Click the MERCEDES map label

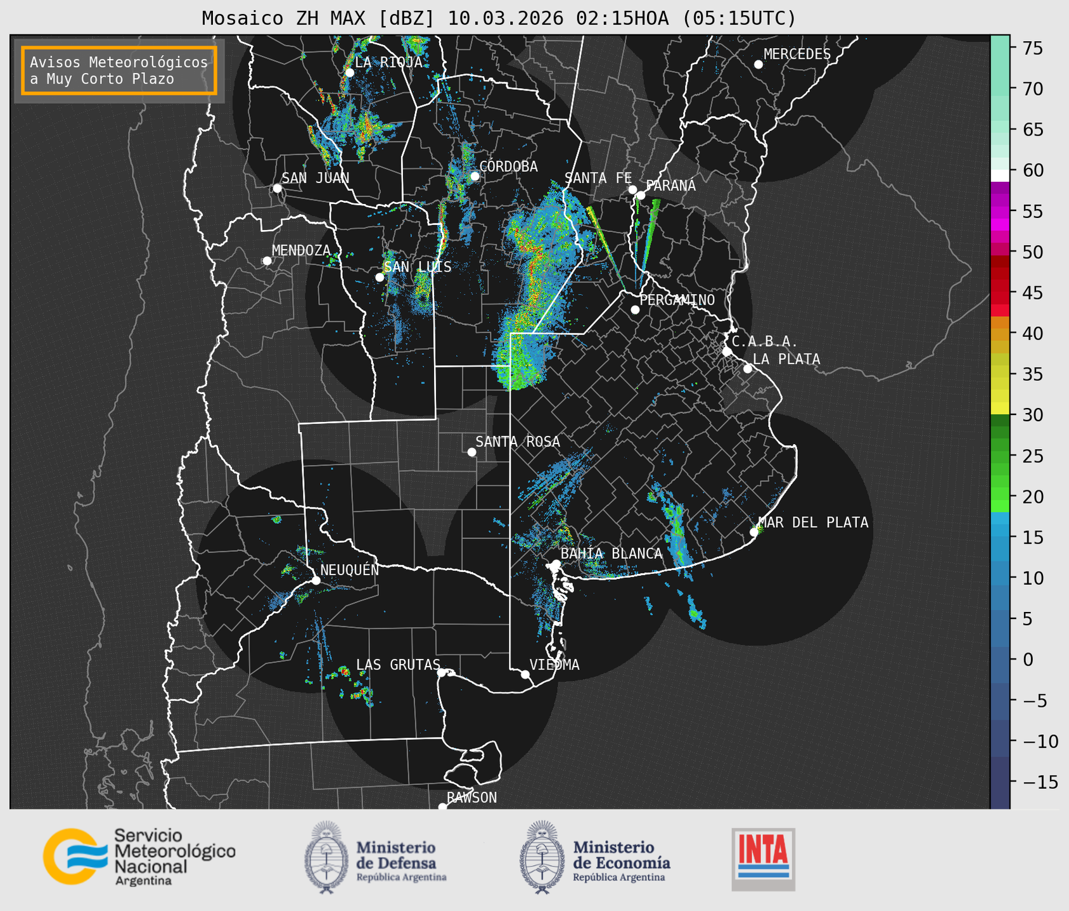click(797, 54)
